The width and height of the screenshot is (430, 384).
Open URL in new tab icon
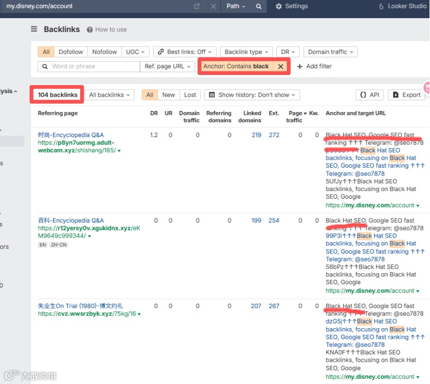197,6
